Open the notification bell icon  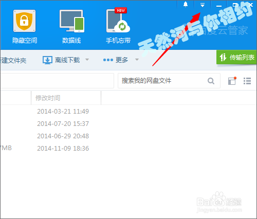tap(186, 5)
